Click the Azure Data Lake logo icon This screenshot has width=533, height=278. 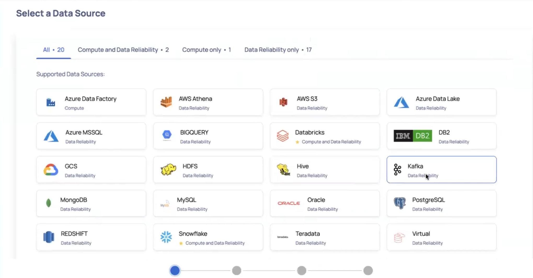click(x=401, y=102)
